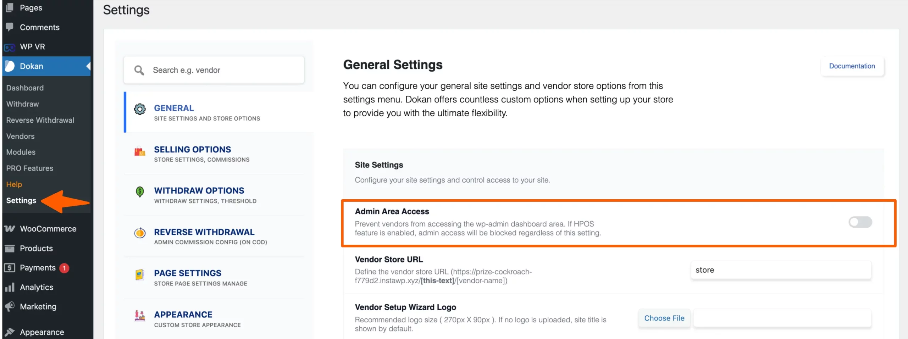Open the Documentation link
Image resolution: width=908 pixels, height=339 pixels.
pos(852,66)
